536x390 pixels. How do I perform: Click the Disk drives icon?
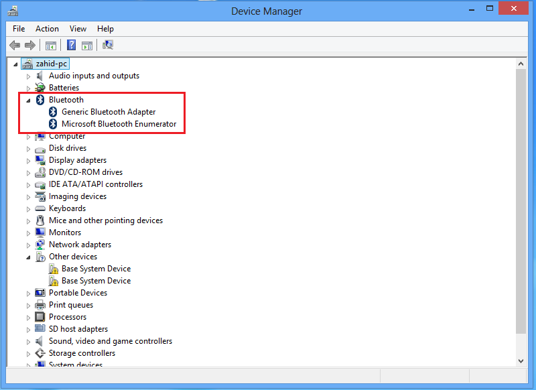pos(40,149)
